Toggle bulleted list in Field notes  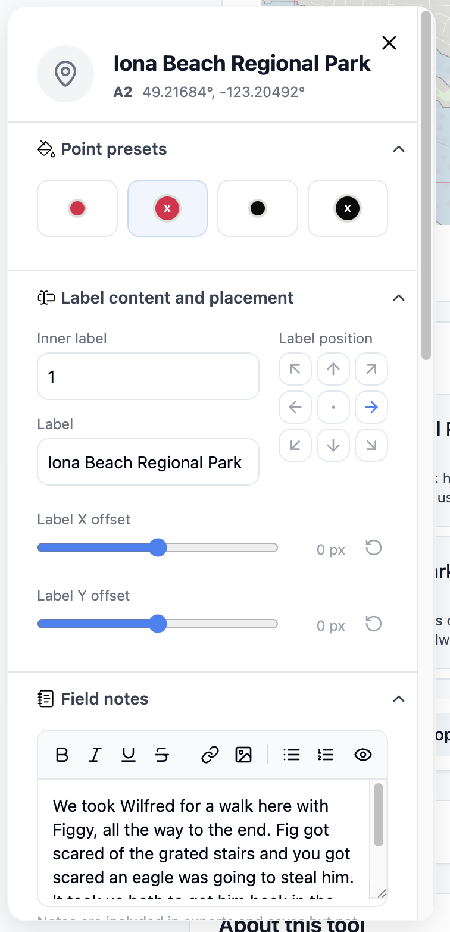coord(292,755)
